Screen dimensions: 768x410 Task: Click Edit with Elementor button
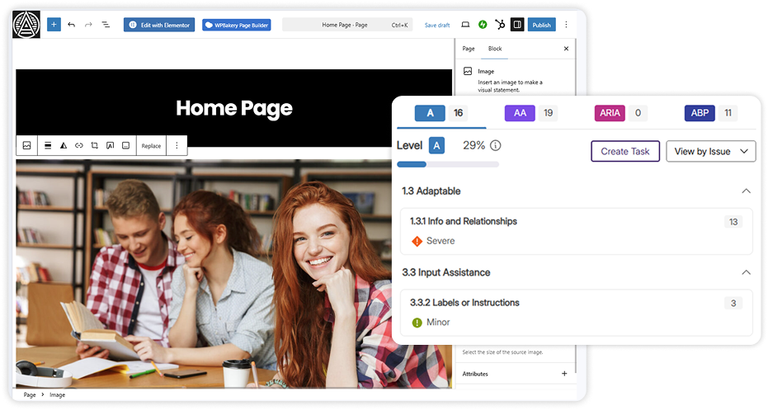click(x=159, y=25)
